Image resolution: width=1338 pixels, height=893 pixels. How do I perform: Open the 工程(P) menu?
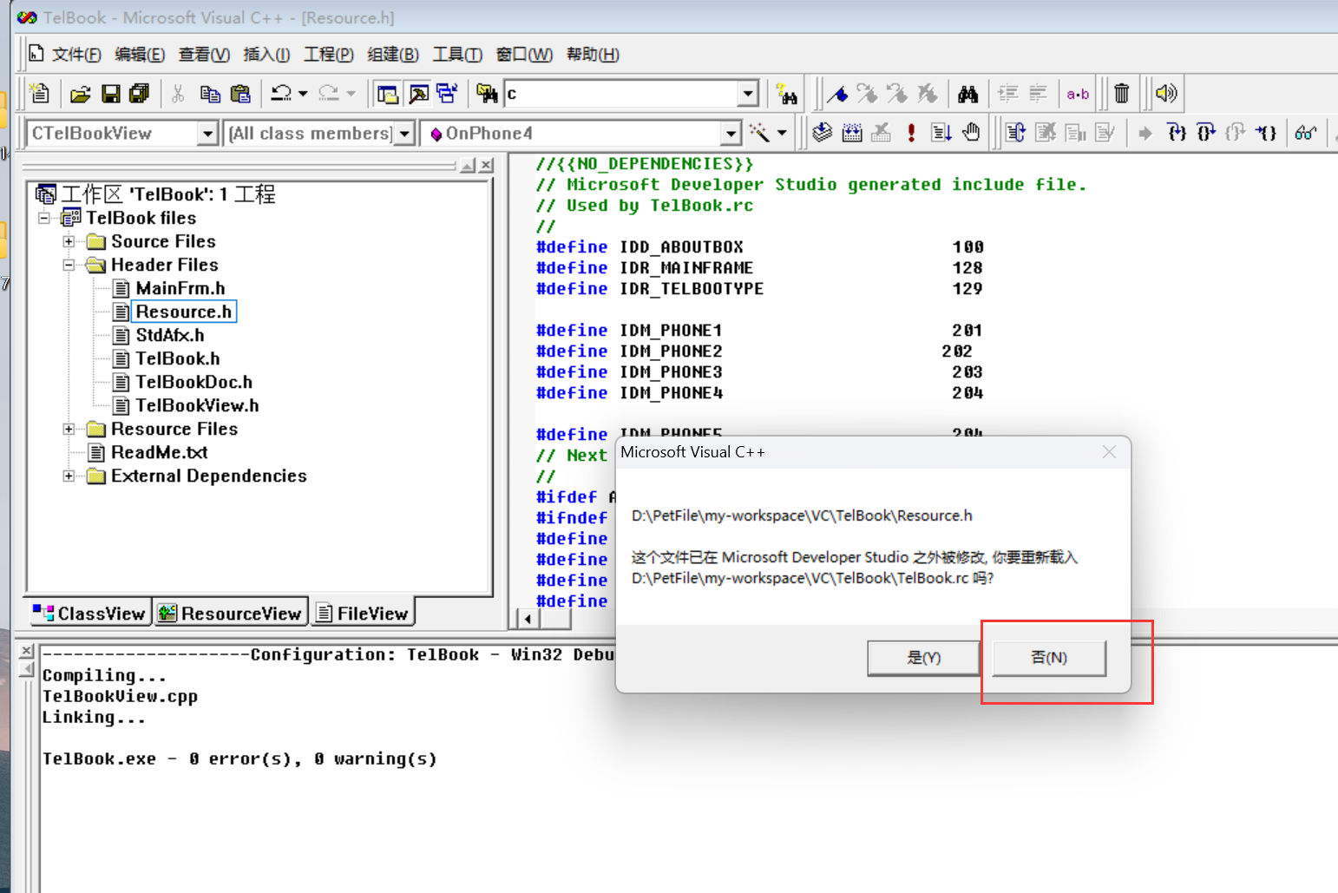pyautogui.click(x=328, y=55)
